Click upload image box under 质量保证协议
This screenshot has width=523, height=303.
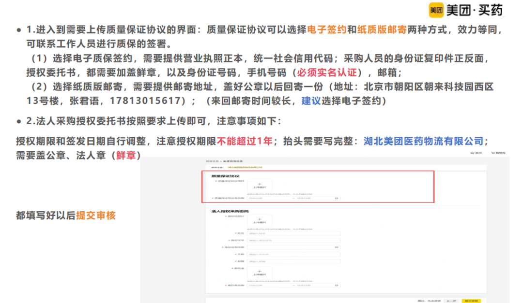(260, 186)
